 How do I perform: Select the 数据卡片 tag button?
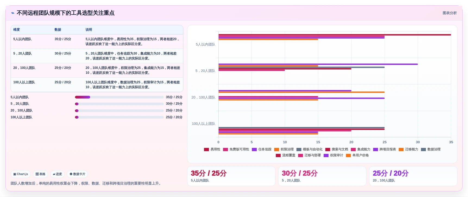click(77, 174)
